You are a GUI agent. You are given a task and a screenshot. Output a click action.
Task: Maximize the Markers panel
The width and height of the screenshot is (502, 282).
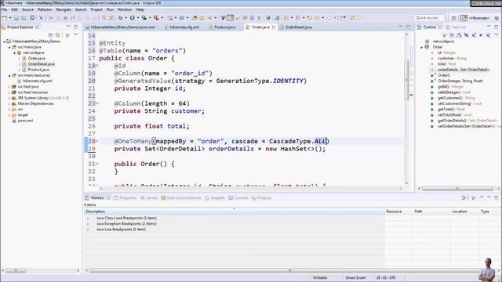tap(497, 197)
